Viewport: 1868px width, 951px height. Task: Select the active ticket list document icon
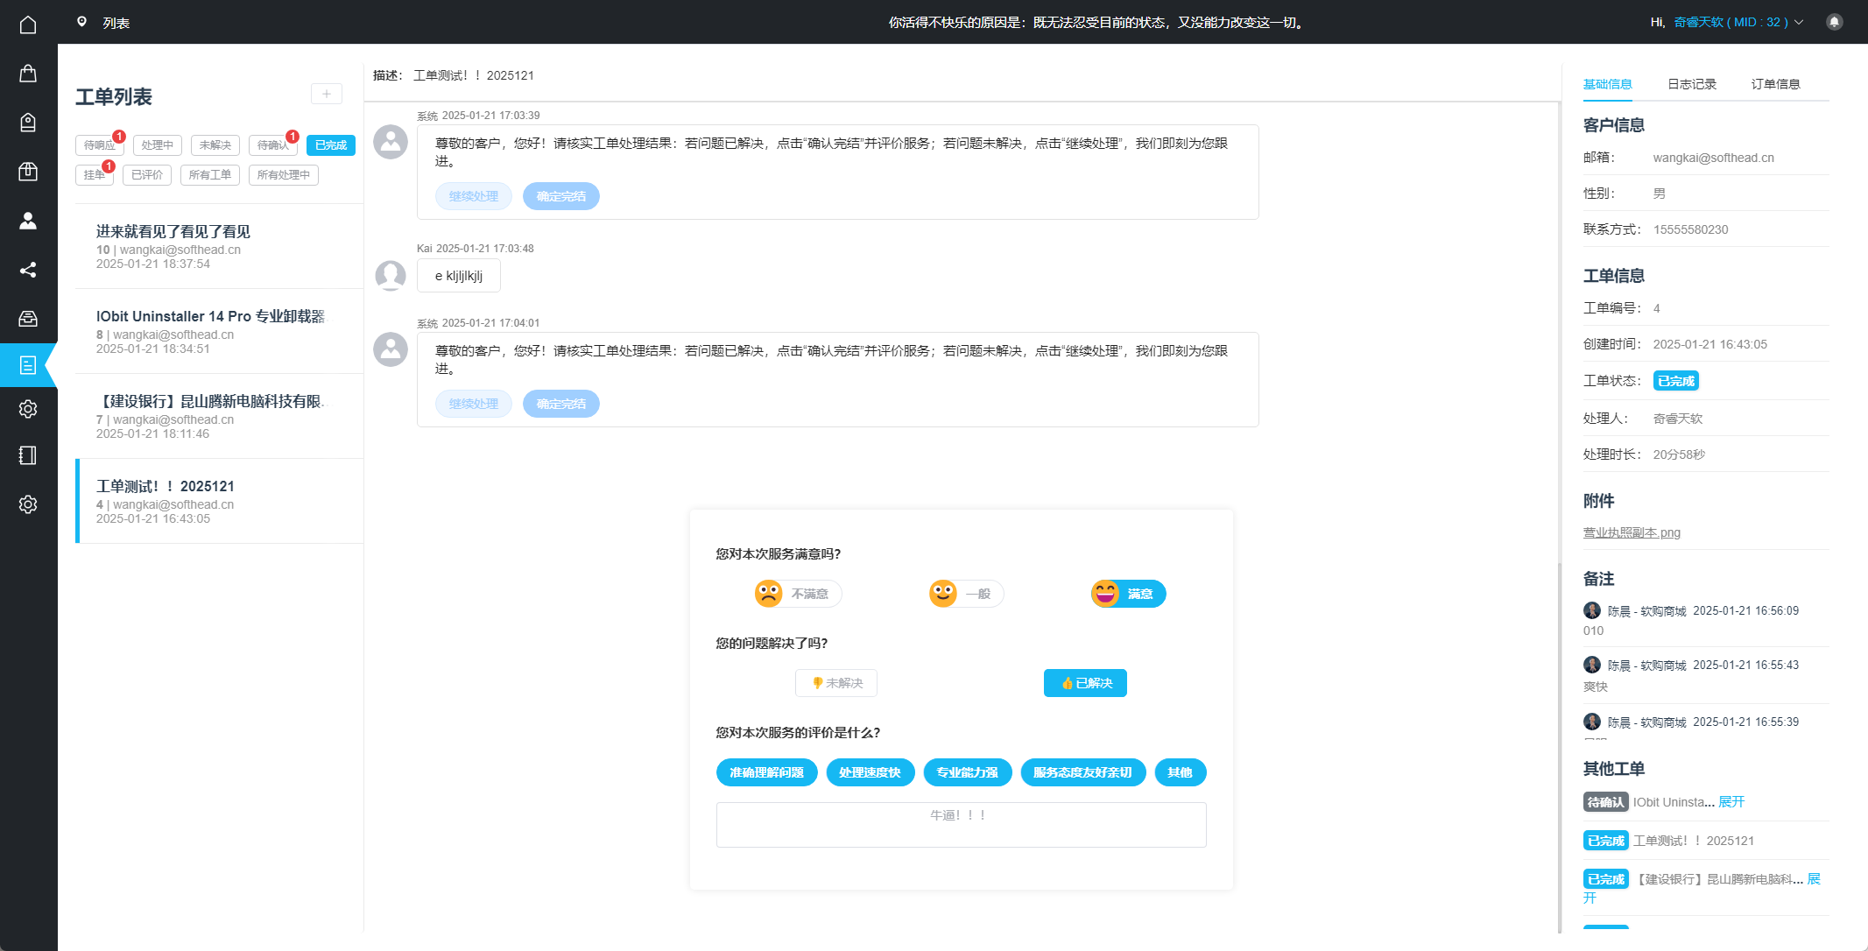pyautogui.click(x=28, y=365)
